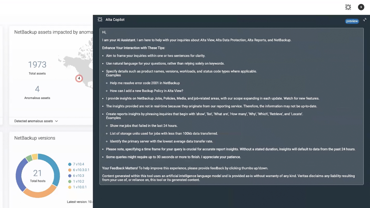Screen dimensions: 370x208
Task: Click the blue v10.4 legend dot
Action: pyautogui.click(x=70, y=164)
